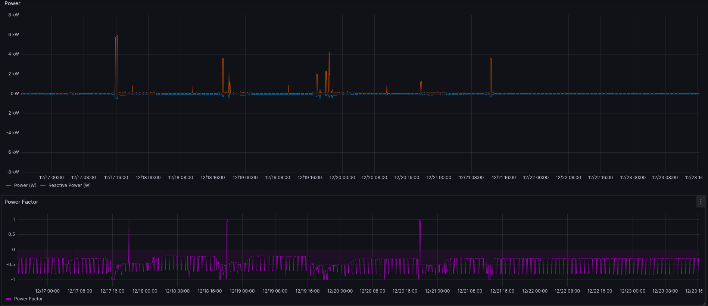Click the "-6 kW" y-axis label

pyautogui.click(x=13, y=152)
